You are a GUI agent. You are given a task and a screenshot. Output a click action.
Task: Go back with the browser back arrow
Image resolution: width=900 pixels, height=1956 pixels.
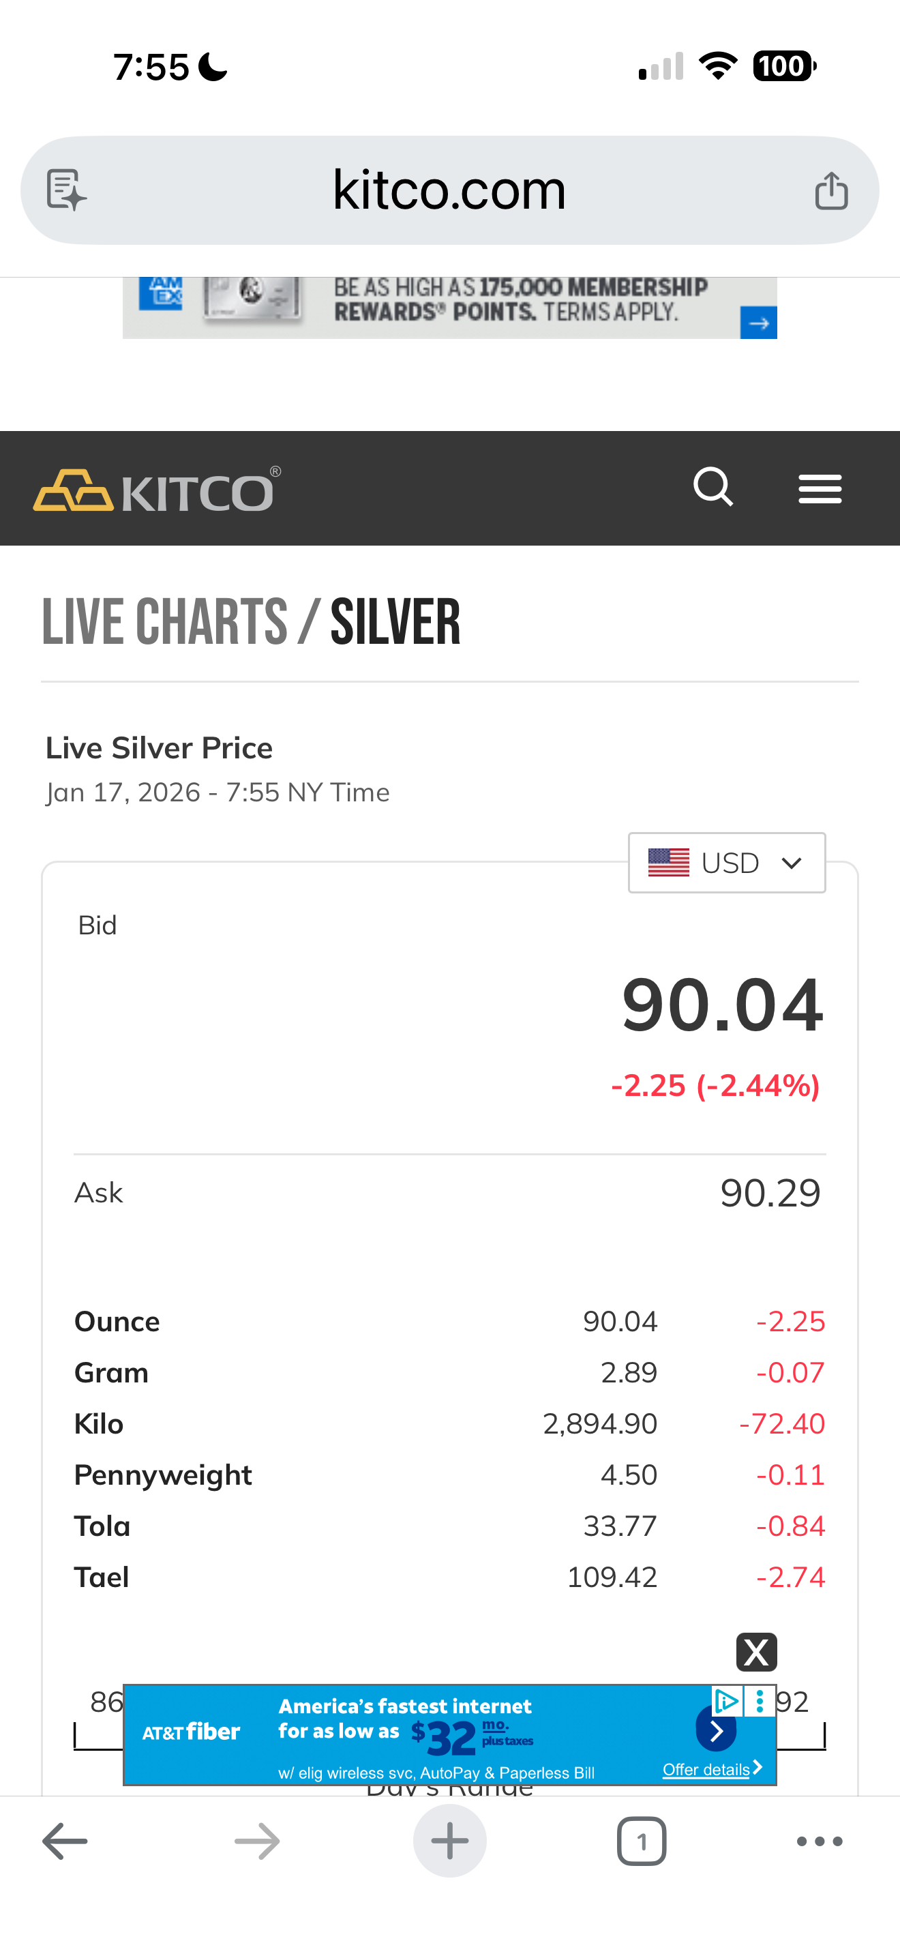point(65,1841)
